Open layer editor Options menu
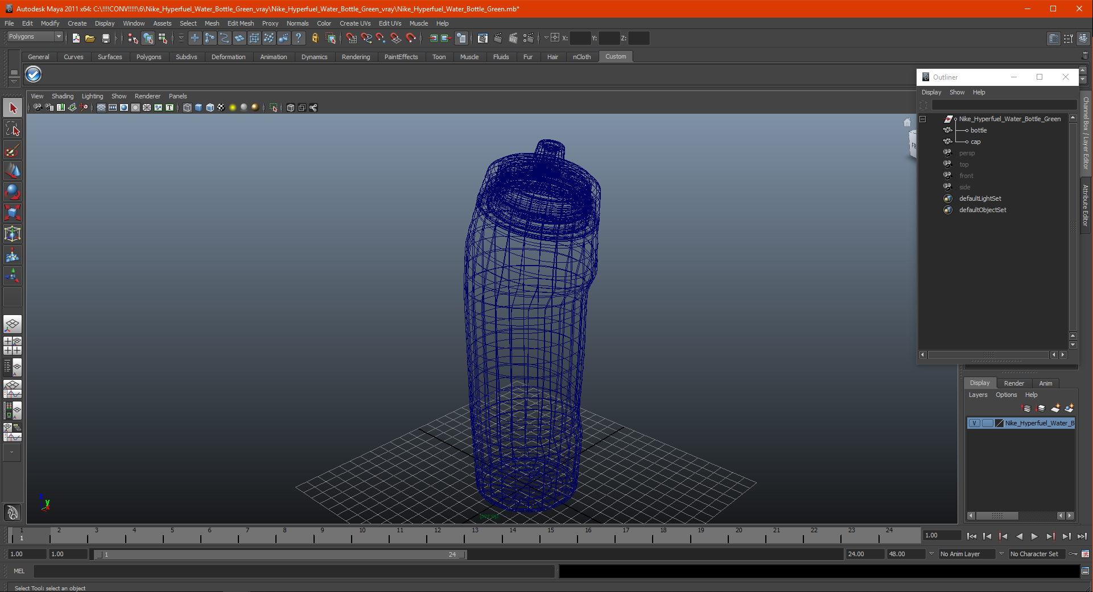Image resolution: width=1093 pixels, height=592 pixels. coord(1006,395)
